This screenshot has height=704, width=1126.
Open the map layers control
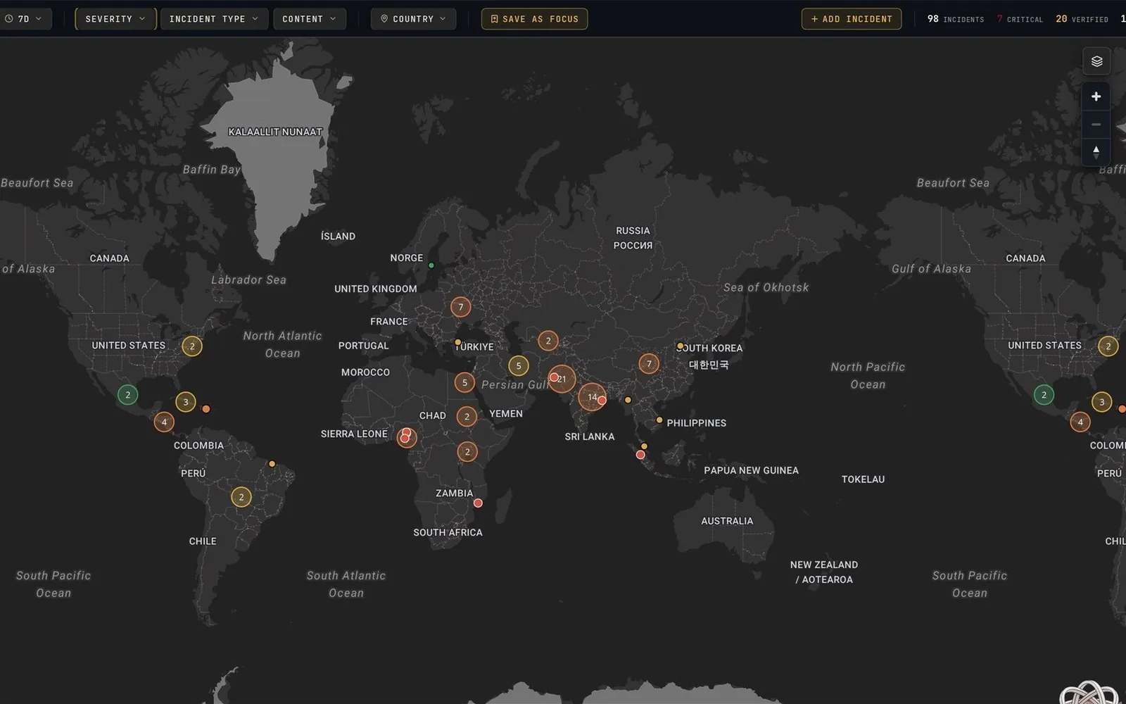coord(1096,61)
